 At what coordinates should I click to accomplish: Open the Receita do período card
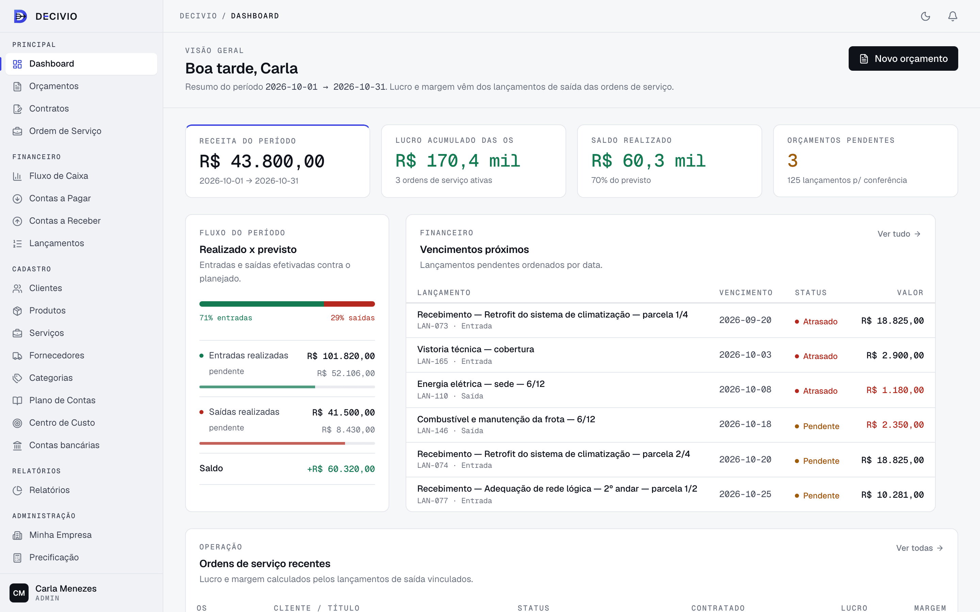277,161
